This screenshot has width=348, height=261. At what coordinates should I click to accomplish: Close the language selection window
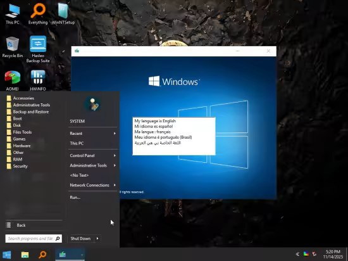click(268, 51)
